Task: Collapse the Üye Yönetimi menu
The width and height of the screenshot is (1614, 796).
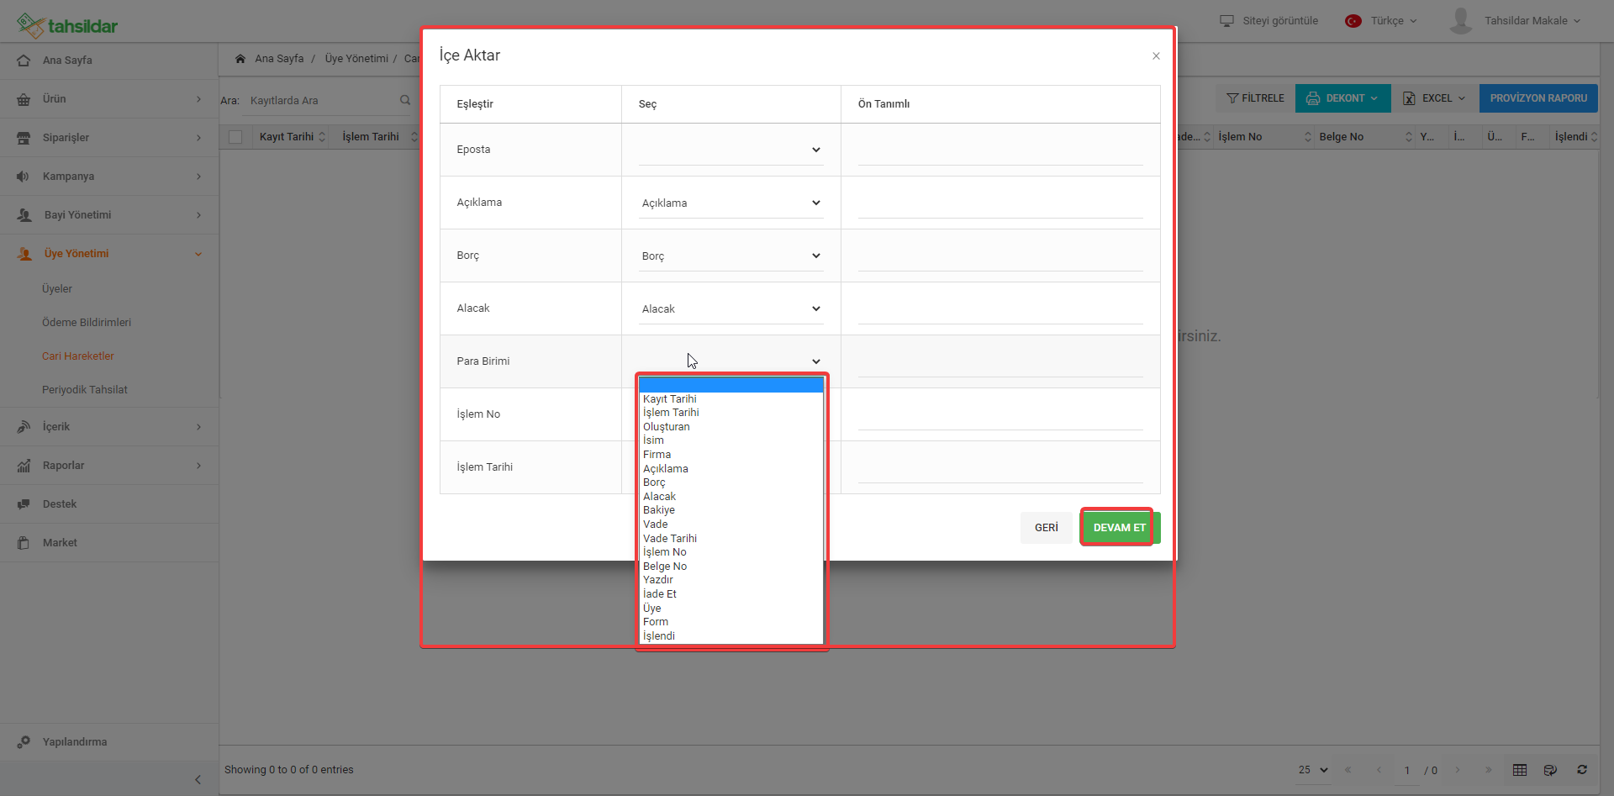Action: [x=109, y=254]
